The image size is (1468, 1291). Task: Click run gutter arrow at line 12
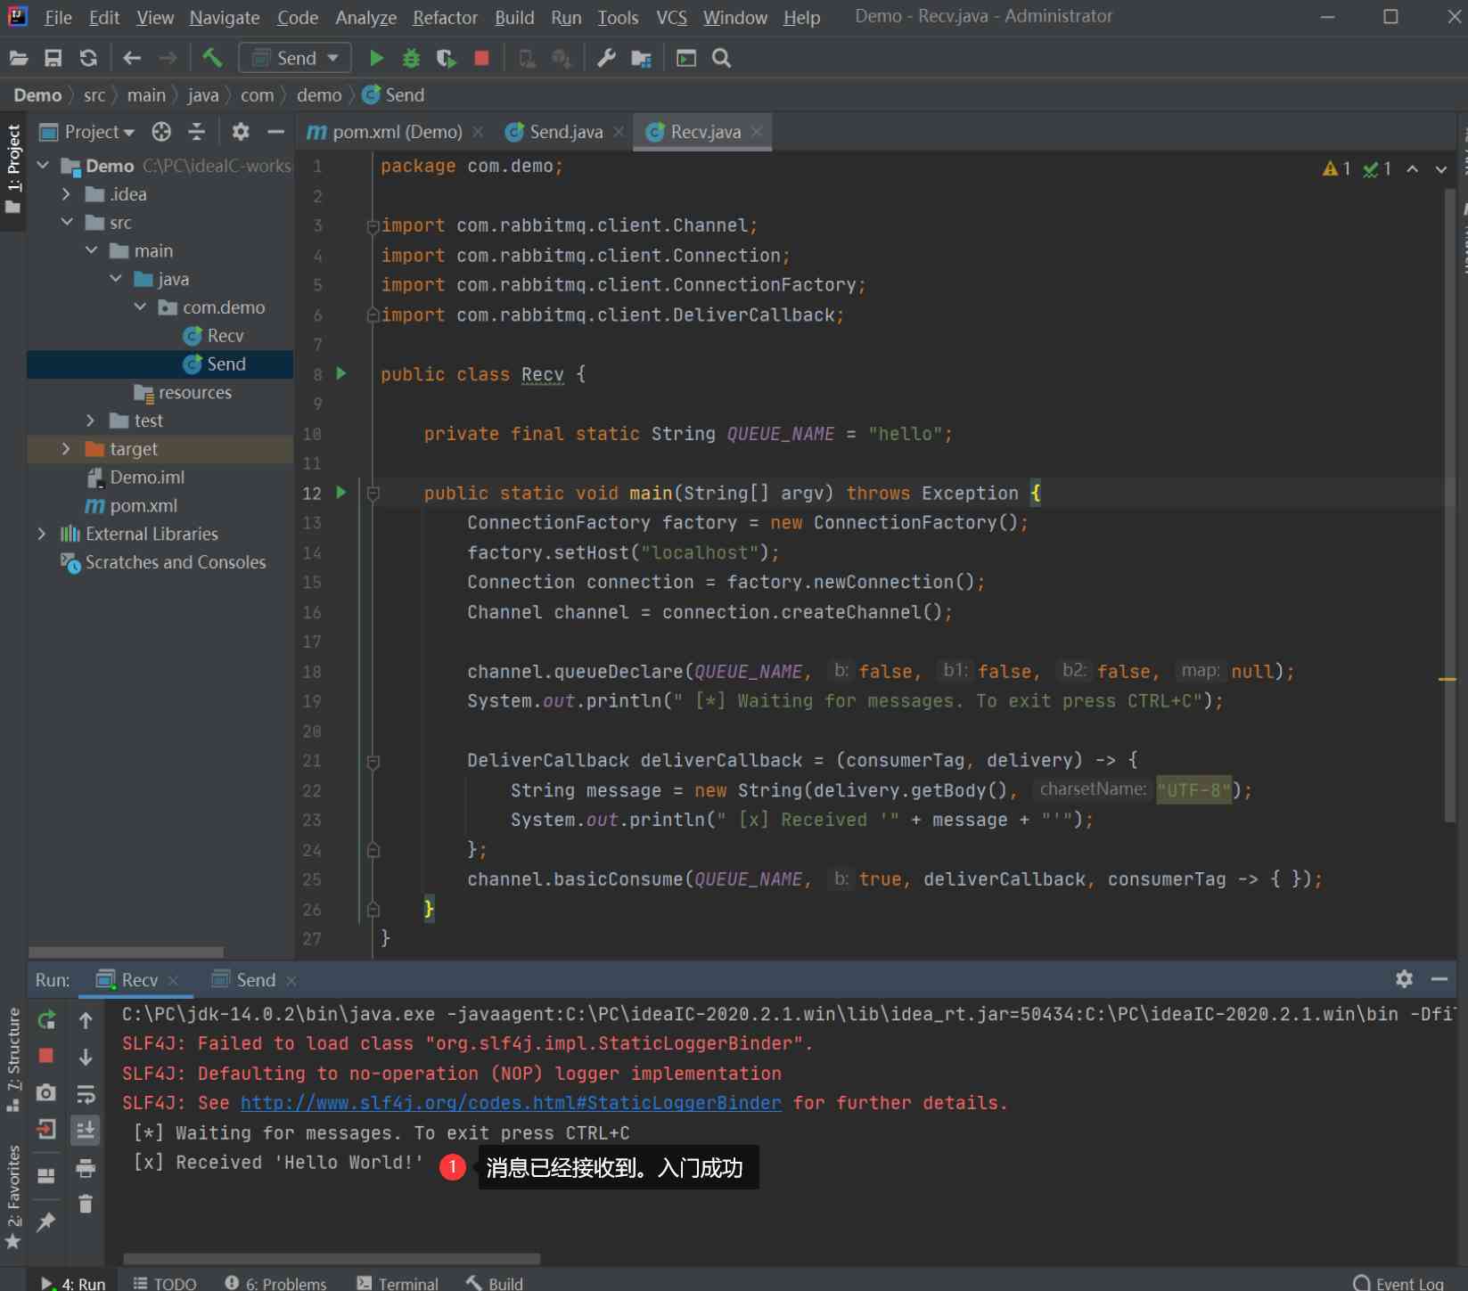(x=341, y=492)
